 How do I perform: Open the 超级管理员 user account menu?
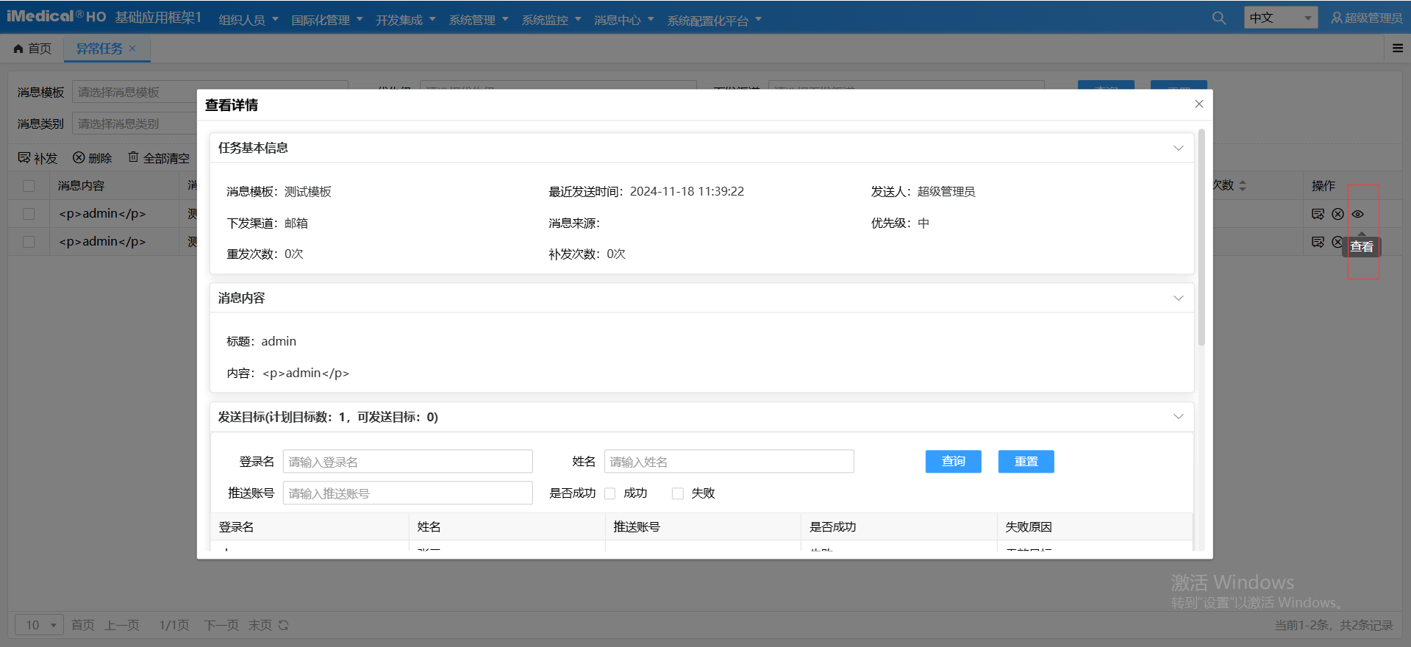tap(1366, 18)
